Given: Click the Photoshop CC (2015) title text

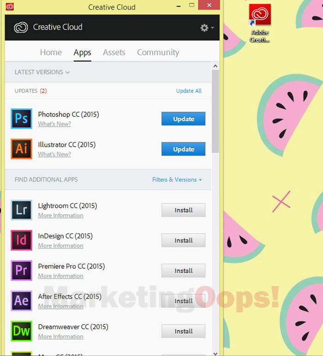Looking at the screenshot, I should point(68,115).
